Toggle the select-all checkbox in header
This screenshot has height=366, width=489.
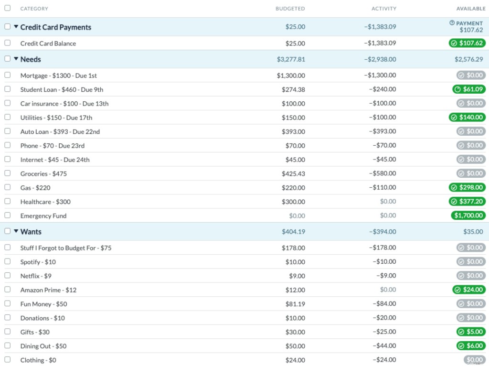(x=7, y=8)
